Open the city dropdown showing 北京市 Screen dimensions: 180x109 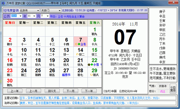click(x=29, y=11)
